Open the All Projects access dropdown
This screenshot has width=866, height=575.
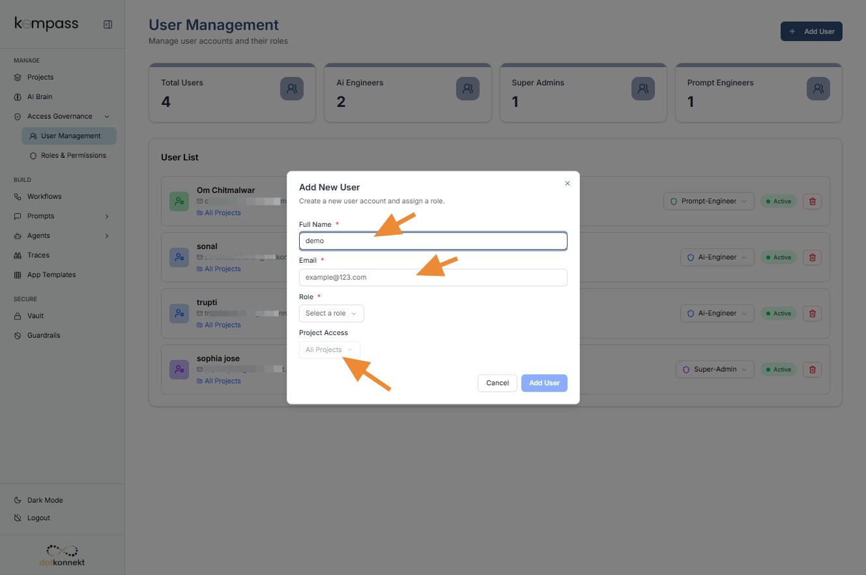pyautogui.click(x=329, y=350)
